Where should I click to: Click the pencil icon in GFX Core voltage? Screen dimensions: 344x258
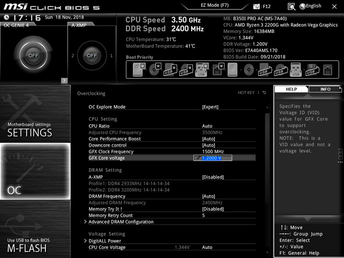pos(198,158)
